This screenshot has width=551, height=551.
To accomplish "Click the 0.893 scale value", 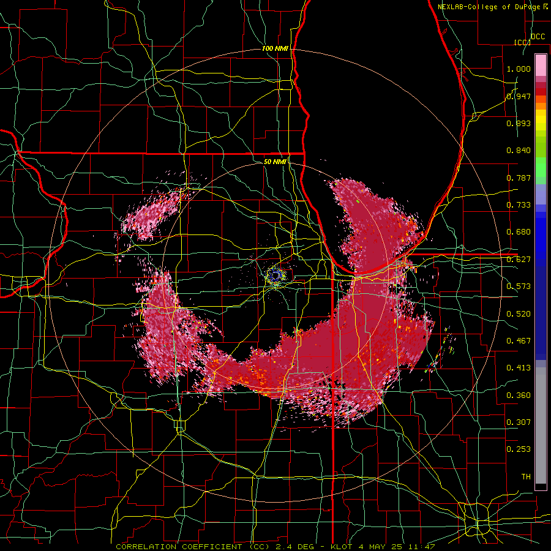I will (x=519, y=123).
